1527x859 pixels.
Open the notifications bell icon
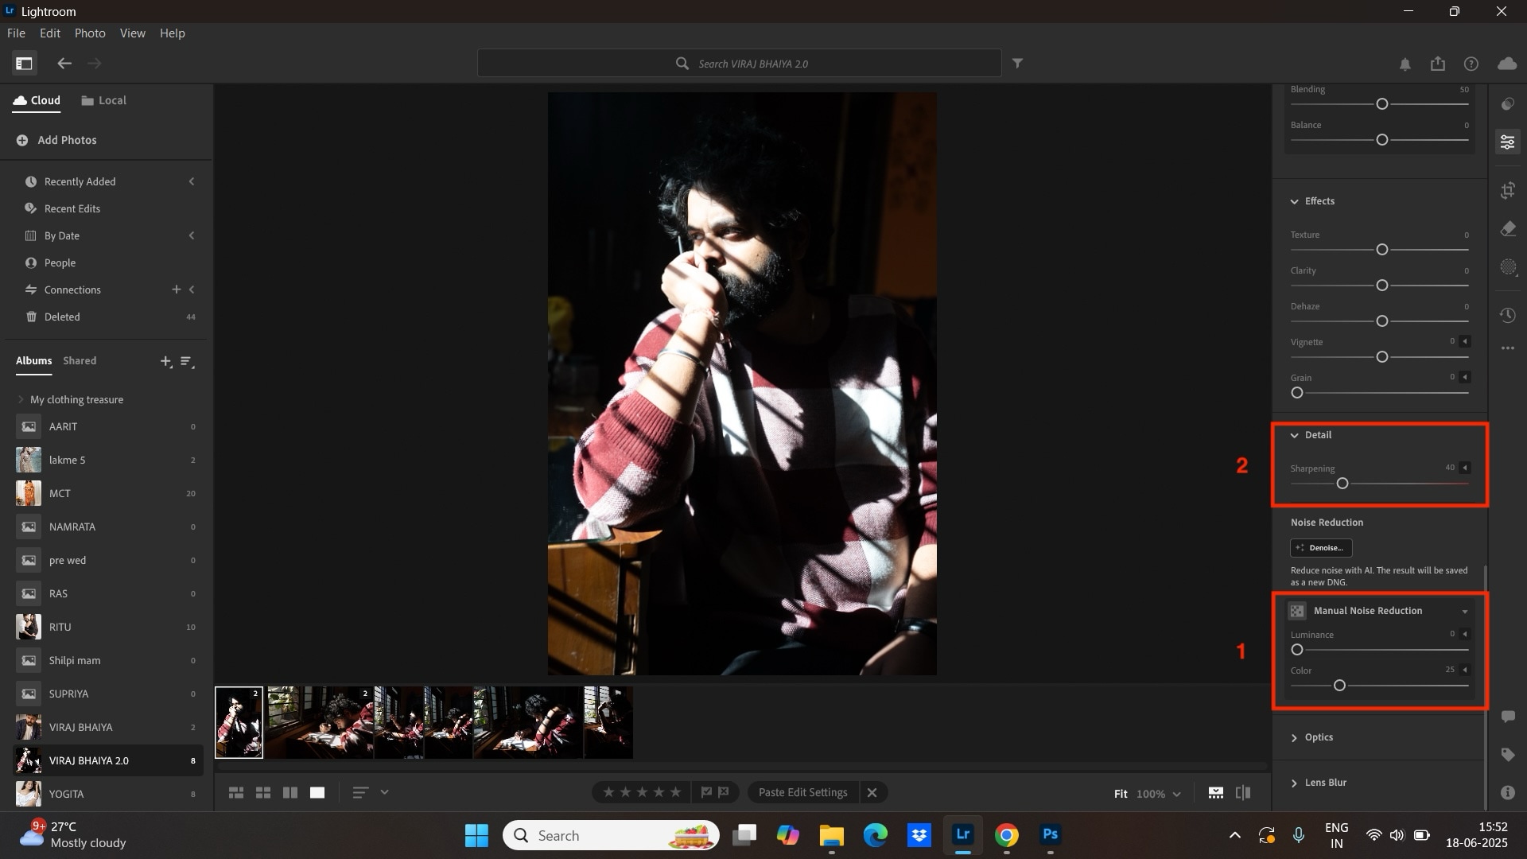pos(1405,64)
